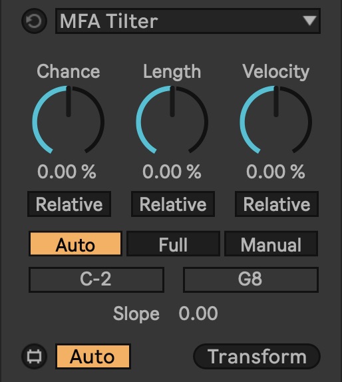Viewport: 342px width, 382px height.
Task: Toggle the Relative button under Velocity
Action: tap(277, 204)
